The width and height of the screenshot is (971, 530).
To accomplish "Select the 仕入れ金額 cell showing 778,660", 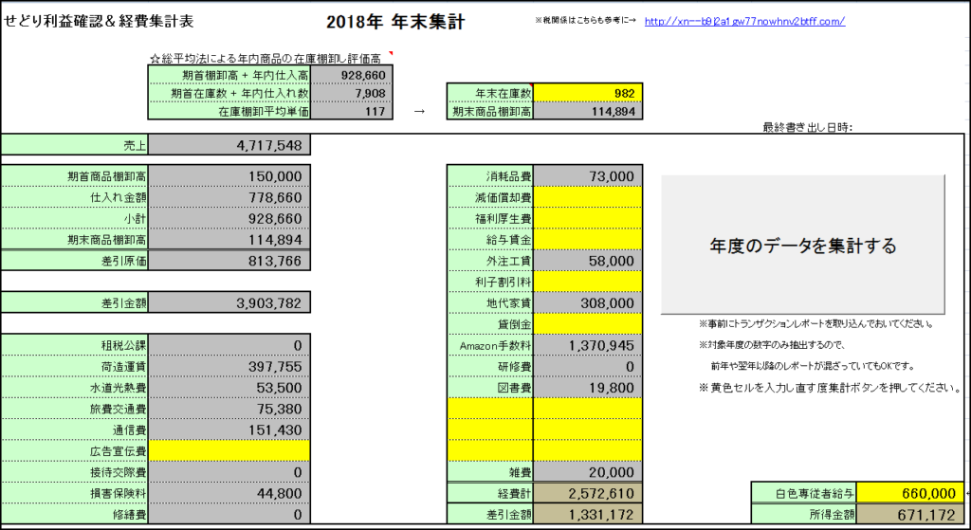I will [x=230, y=197].
